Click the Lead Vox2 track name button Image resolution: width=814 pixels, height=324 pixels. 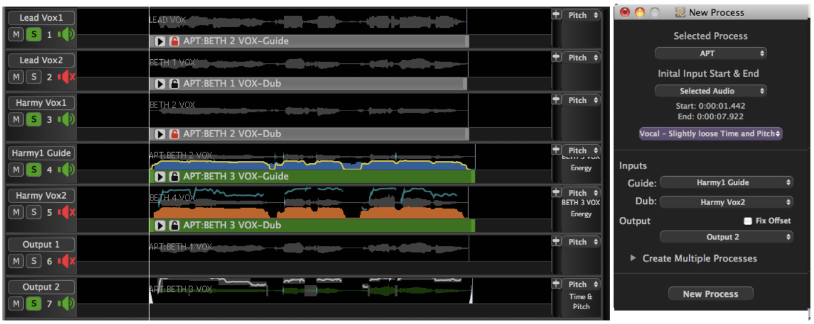(x=41, y=60)
